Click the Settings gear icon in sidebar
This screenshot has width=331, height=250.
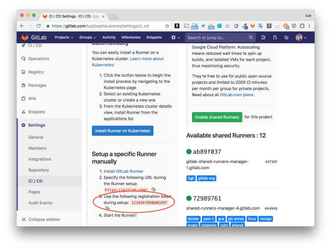24,125
